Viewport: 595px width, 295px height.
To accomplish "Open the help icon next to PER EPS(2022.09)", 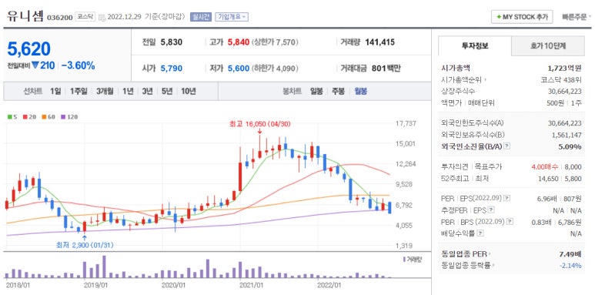I will click(507, 198).
